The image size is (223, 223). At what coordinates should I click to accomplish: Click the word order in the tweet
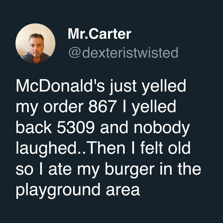pos(63,106)
